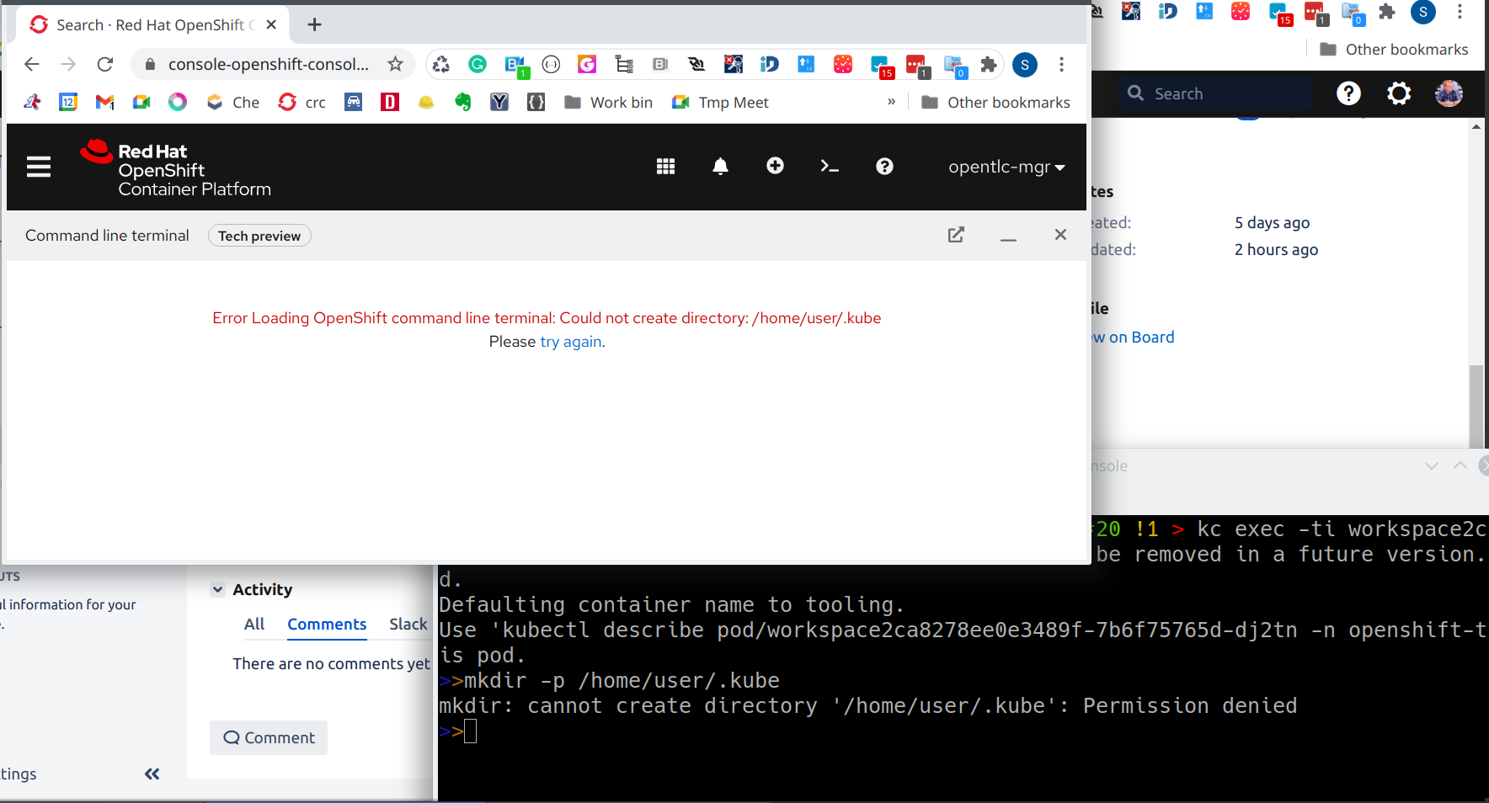Minimize the command line terminal panel
Screen dimensions: 1489x803
pyautogui.click(x=1008, y=239)
